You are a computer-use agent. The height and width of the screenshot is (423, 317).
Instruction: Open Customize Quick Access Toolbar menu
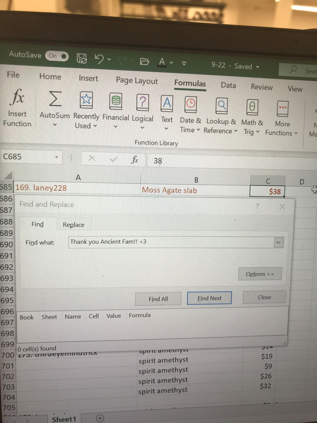[184, 63]
